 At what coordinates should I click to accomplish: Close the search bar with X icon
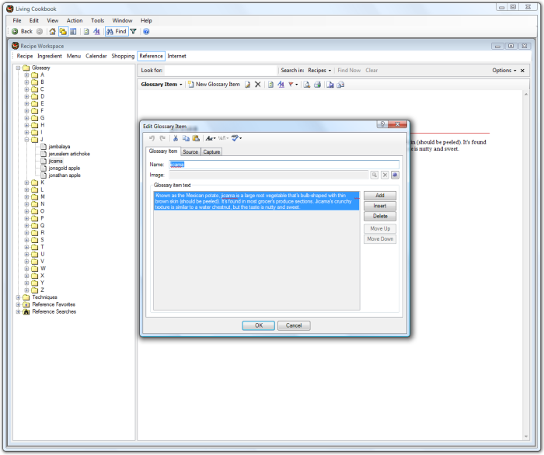pos(522,71)
